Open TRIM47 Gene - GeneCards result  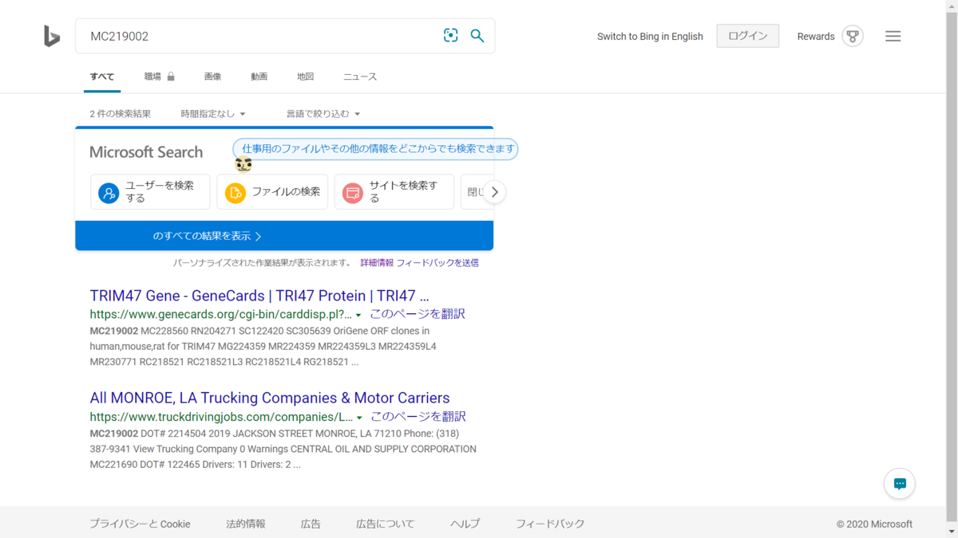(259, 295)
